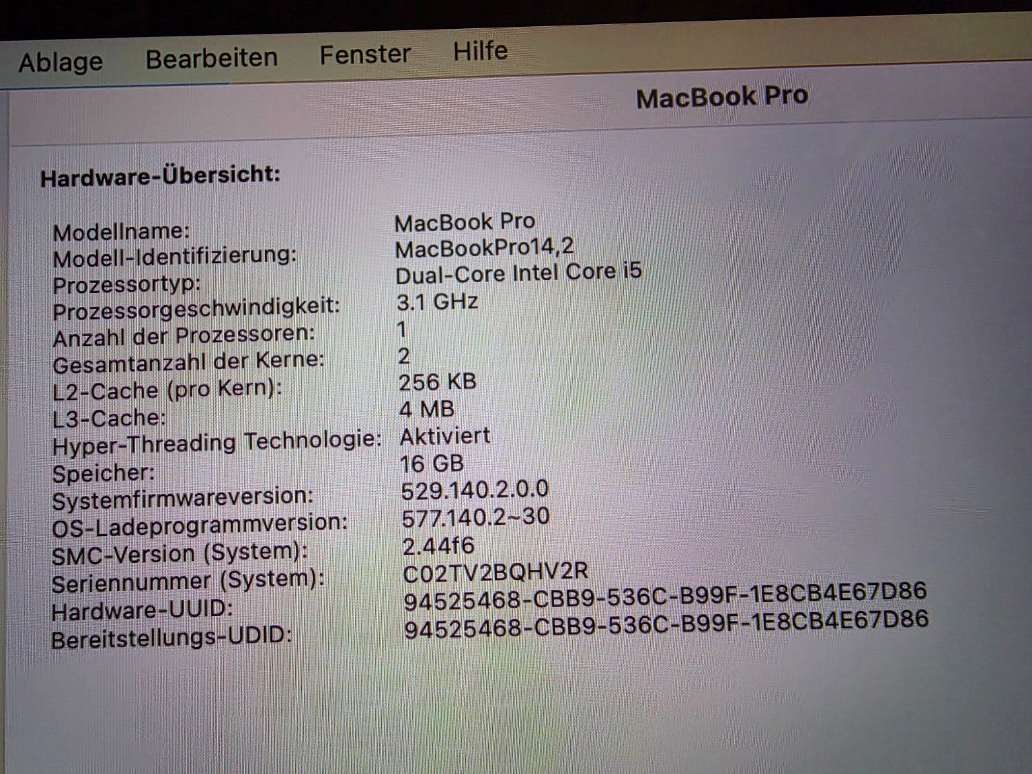
Task: Select the 529.140.2.0.0 firmware value
Action: pyautogui.click(x=475, y=490)
